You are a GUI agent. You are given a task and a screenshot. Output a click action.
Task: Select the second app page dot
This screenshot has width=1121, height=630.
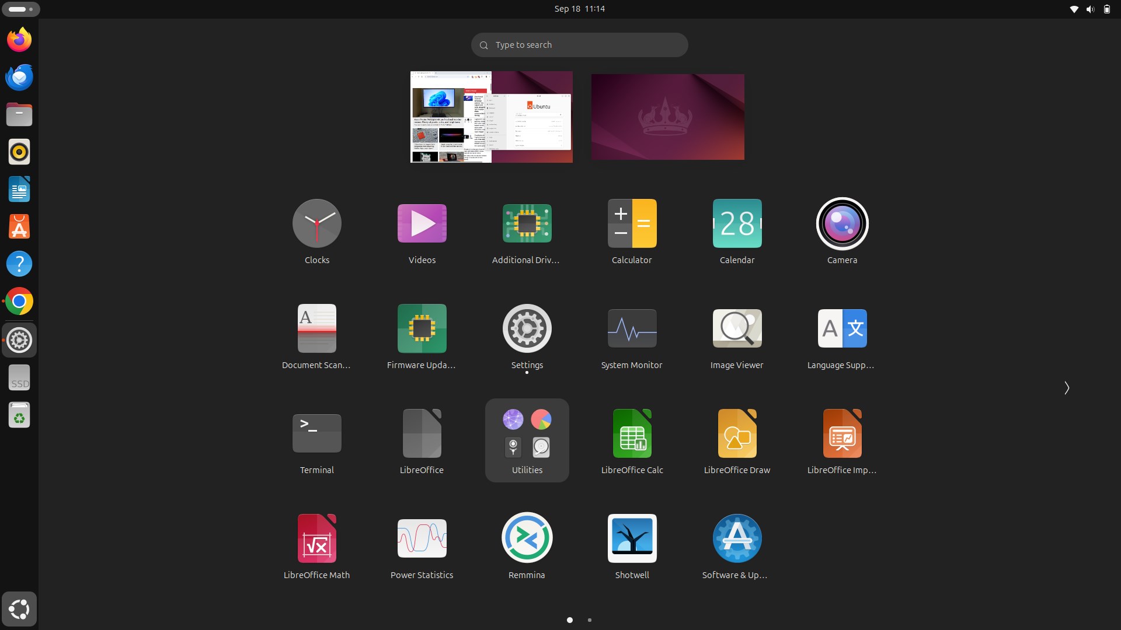point(590,620)
